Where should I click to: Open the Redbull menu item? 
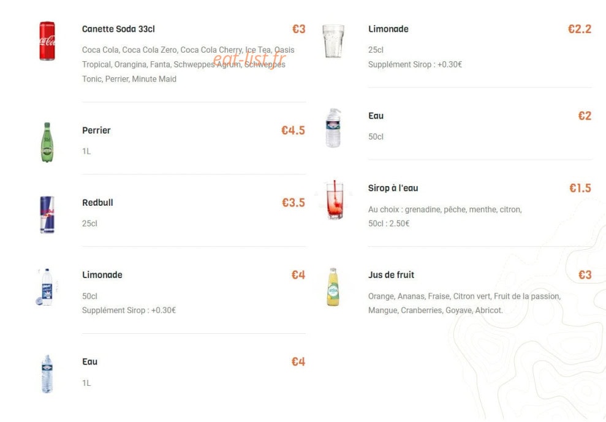(x=97, y=203)
